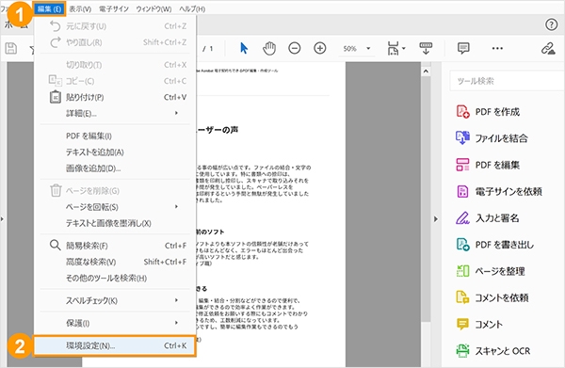Select テキストと画像を墨消し(X) entry
The width and height of the screenshot is (565, 368).
coord(115,223)
